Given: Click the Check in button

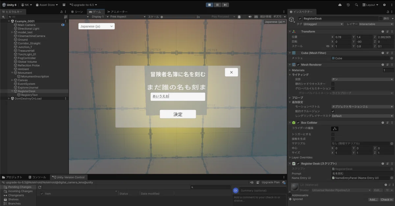Looking at the screenshot, I should point(386,199).
